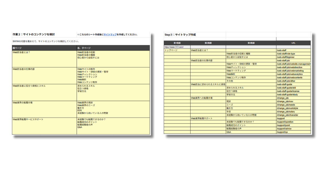Select the 各、子ページ column header cell
The image size is (328, 172).
click(113, 48)
